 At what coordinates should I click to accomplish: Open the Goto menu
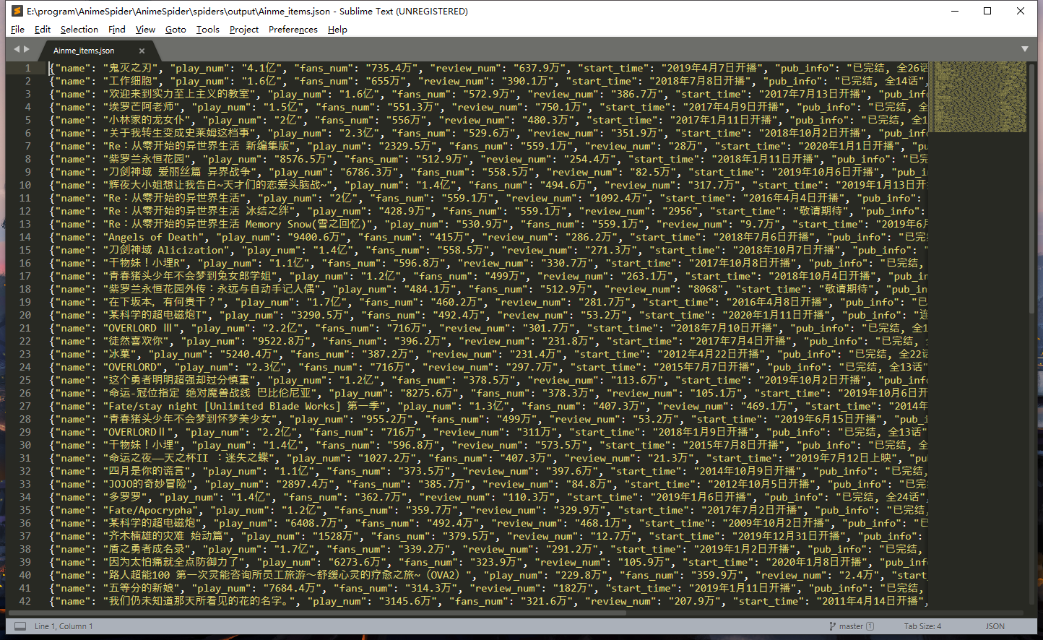click(x=176, y=30)
